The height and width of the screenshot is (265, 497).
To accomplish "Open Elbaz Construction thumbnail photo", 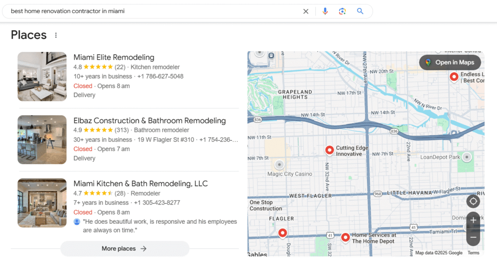I will [x=42, y=140].
